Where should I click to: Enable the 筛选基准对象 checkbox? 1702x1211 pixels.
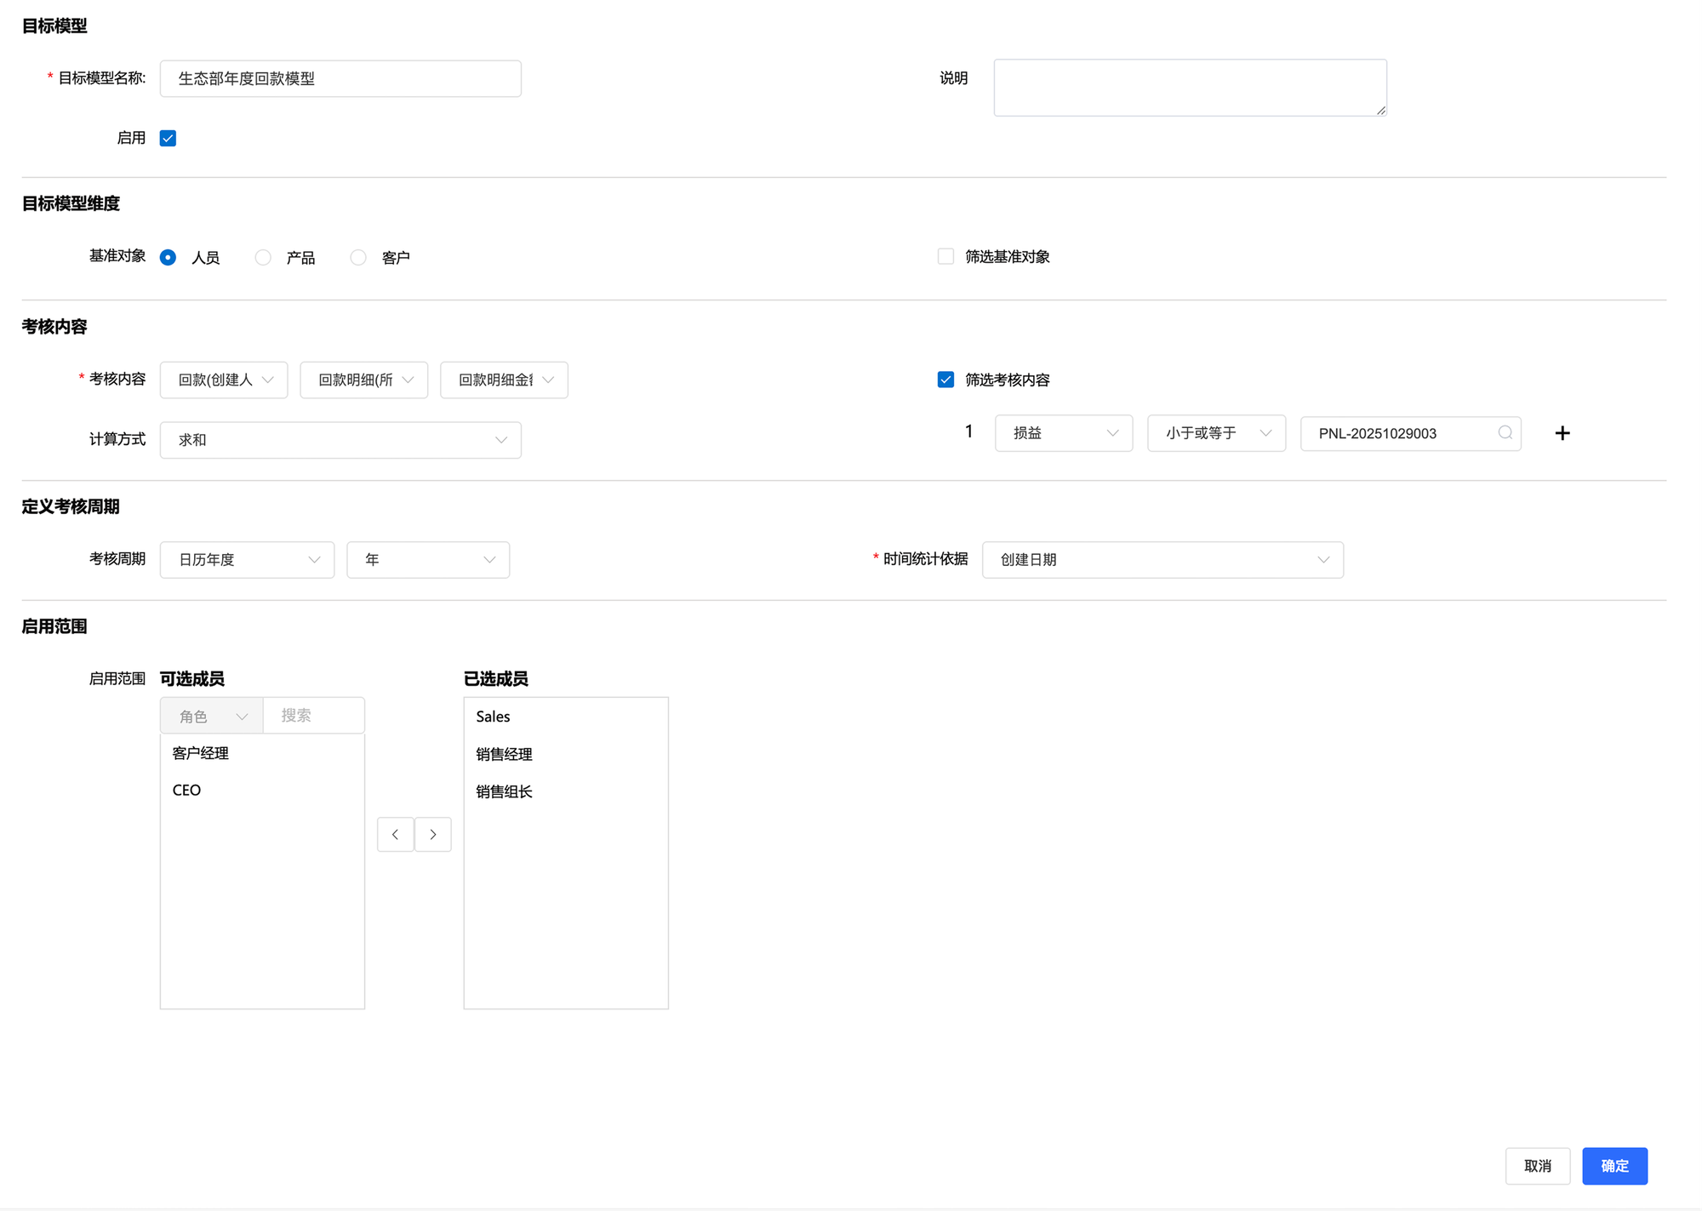coord(945,256)
